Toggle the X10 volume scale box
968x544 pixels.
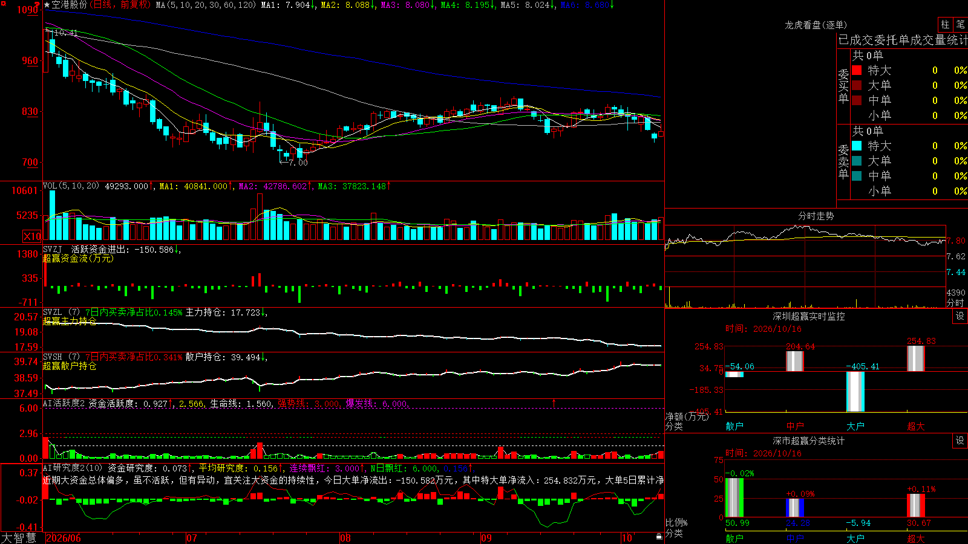pyautogui.click(x=32, y=236)
